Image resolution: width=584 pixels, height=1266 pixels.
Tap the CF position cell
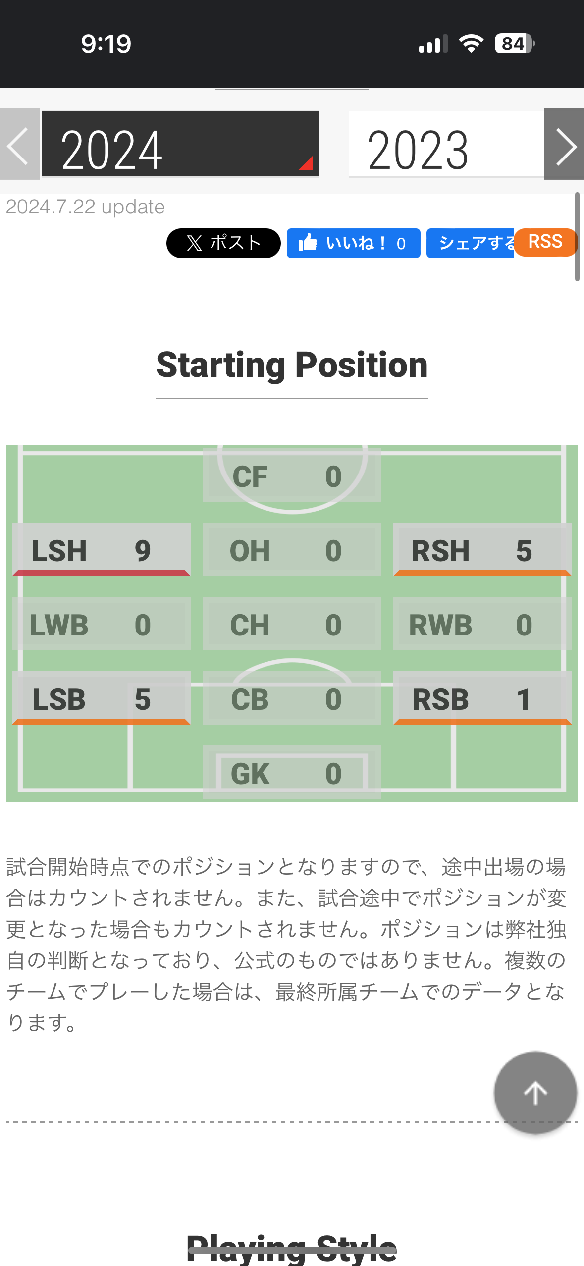292,475
